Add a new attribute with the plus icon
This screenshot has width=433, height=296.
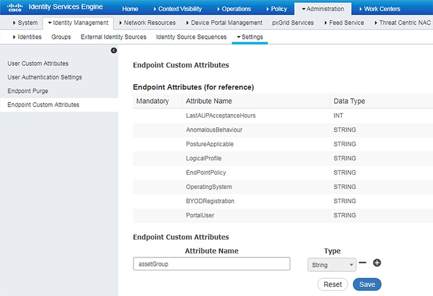[377, 263]
